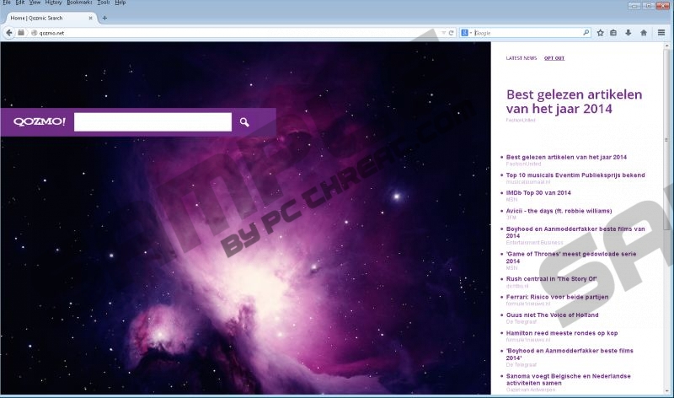Go to the browser Home icon

[644, 33]
